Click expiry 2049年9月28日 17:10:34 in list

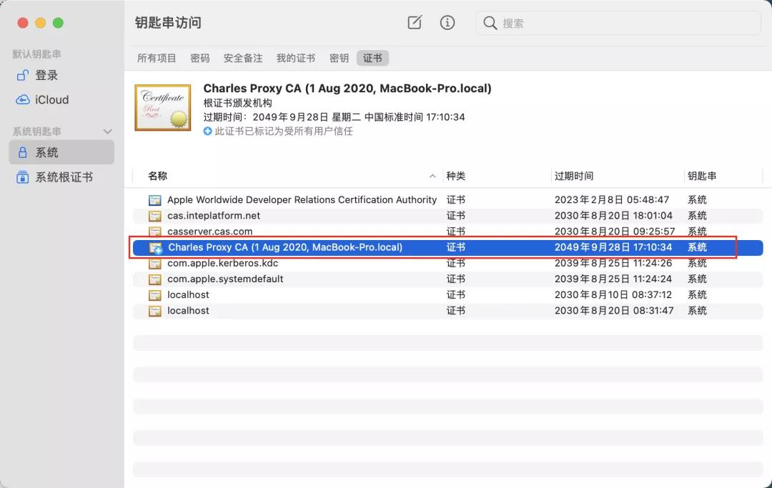[613, 247]
